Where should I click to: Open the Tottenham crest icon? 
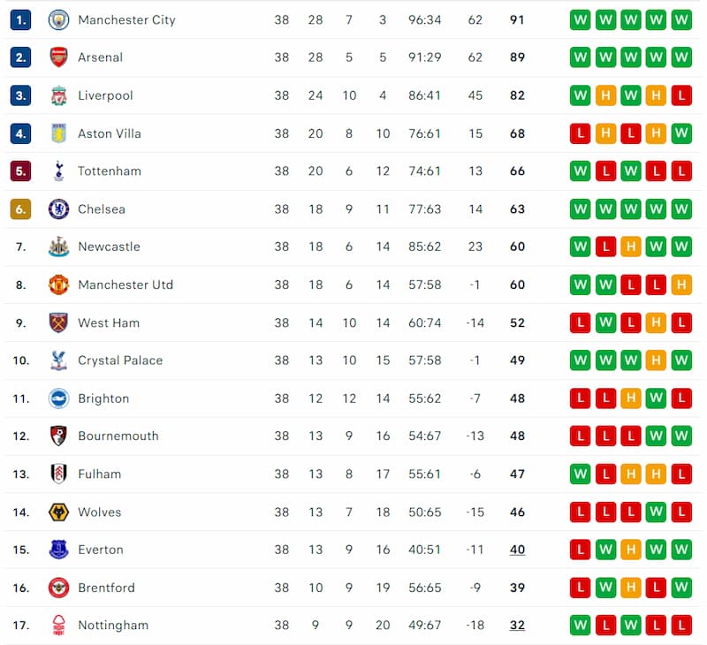click(58, 171)
